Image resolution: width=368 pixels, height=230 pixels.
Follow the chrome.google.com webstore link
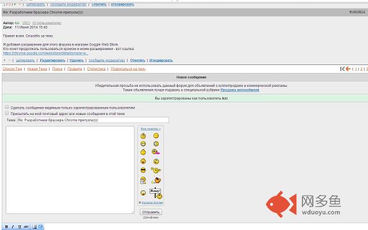coord(45,53)
